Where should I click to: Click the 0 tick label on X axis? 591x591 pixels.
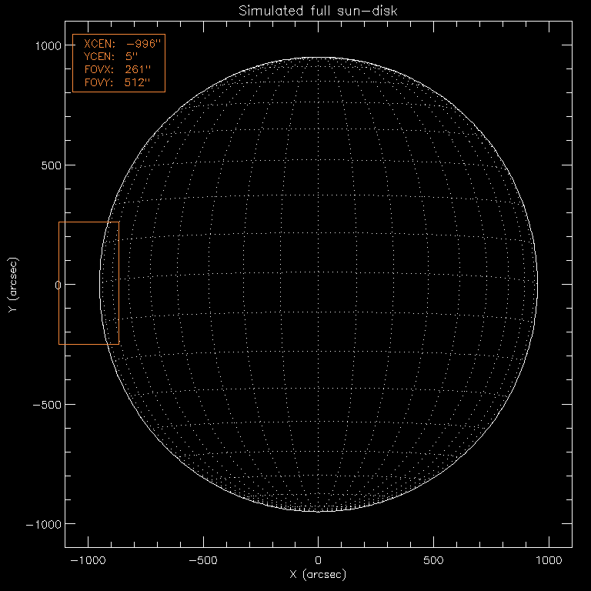pos(318,561)
